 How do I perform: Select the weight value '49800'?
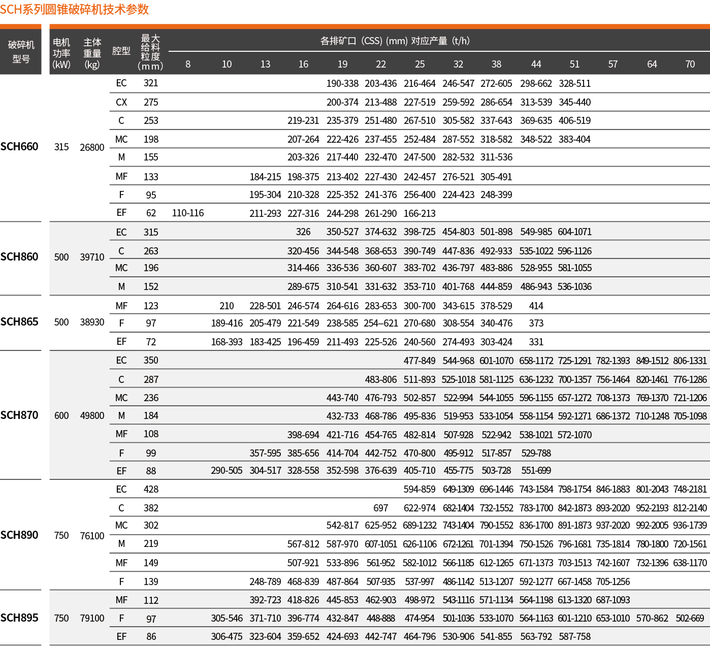pos(92,416)
